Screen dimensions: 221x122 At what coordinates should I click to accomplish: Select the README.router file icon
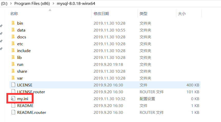coord(13,112)
